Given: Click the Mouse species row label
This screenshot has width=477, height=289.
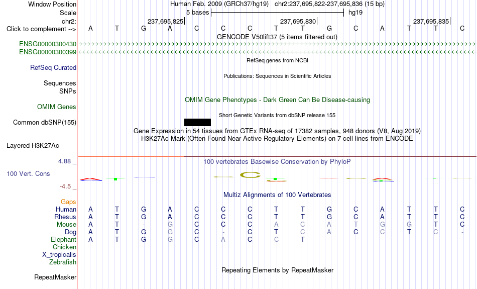Looking at the screenshot, I should 66,225.
